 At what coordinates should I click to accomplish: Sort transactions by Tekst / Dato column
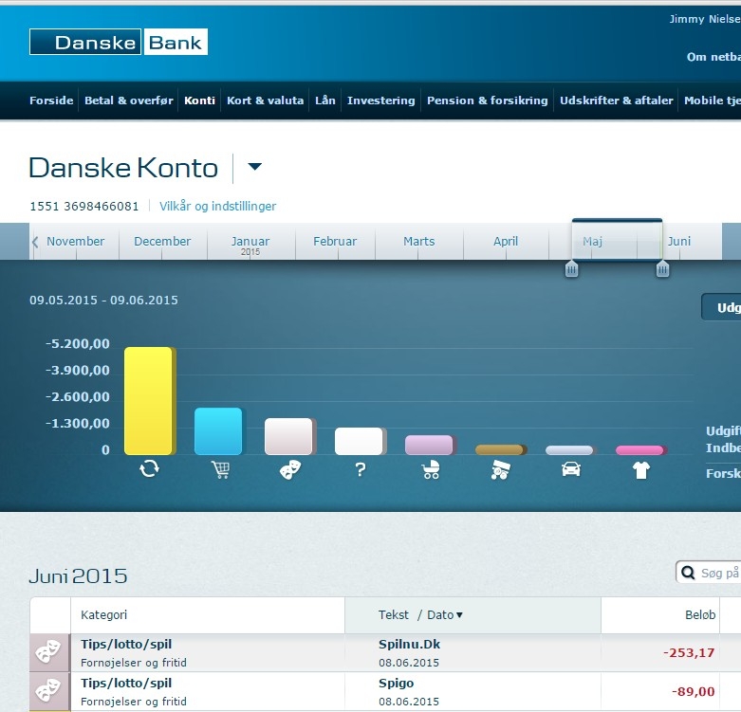pos(421,615)
